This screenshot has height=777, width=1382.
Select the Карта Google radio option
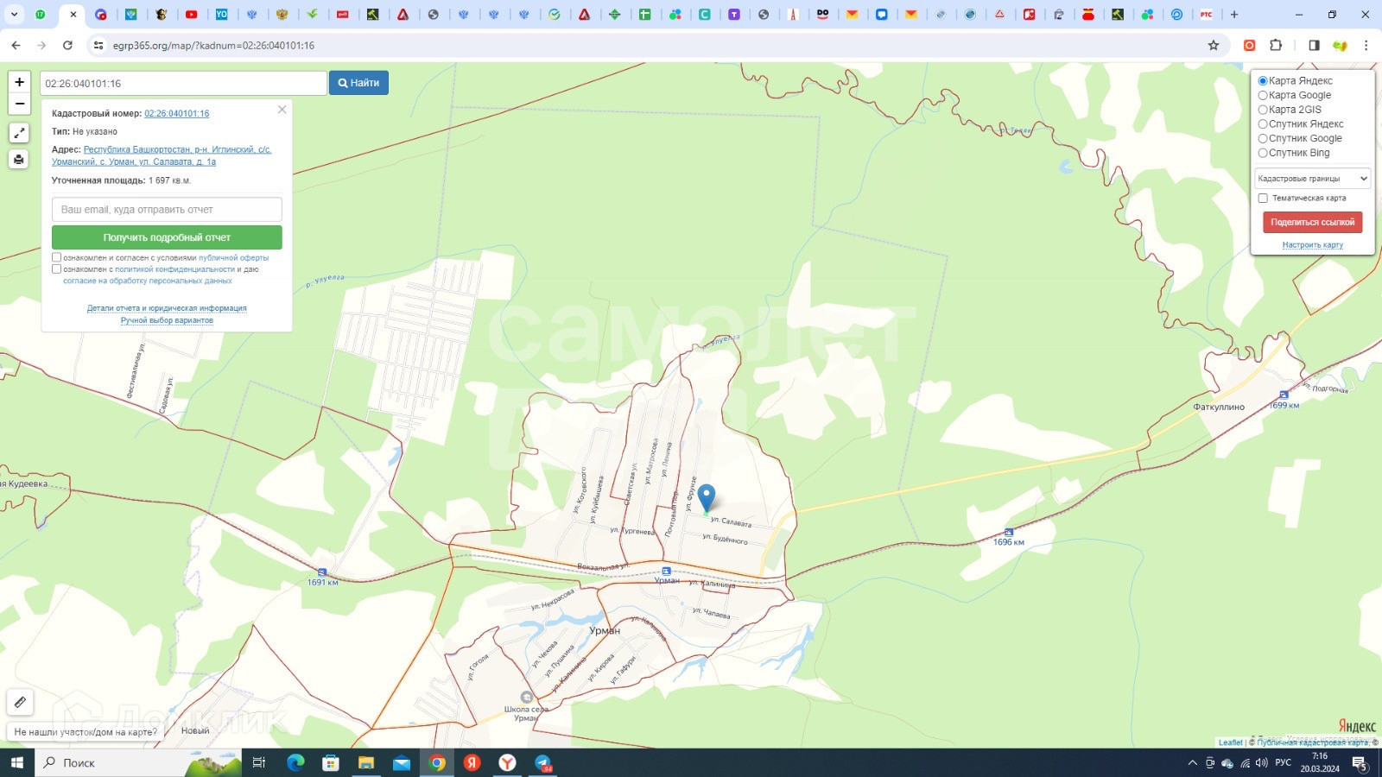tap(1263, 95)
